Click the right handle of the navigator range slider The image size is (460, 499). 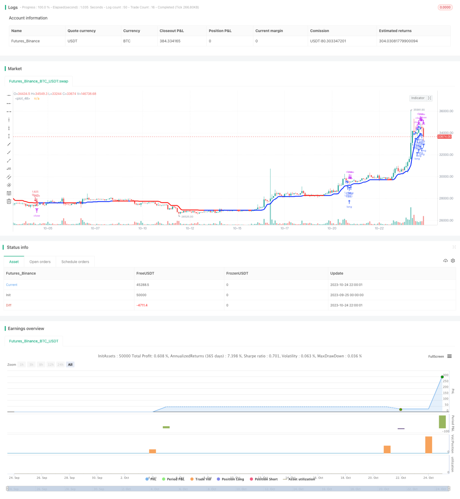coord(449,489)
